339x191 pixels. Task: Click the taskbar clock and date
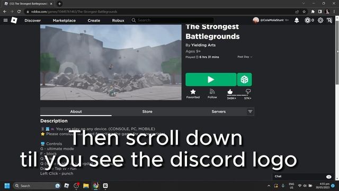[x=323, y=186]
